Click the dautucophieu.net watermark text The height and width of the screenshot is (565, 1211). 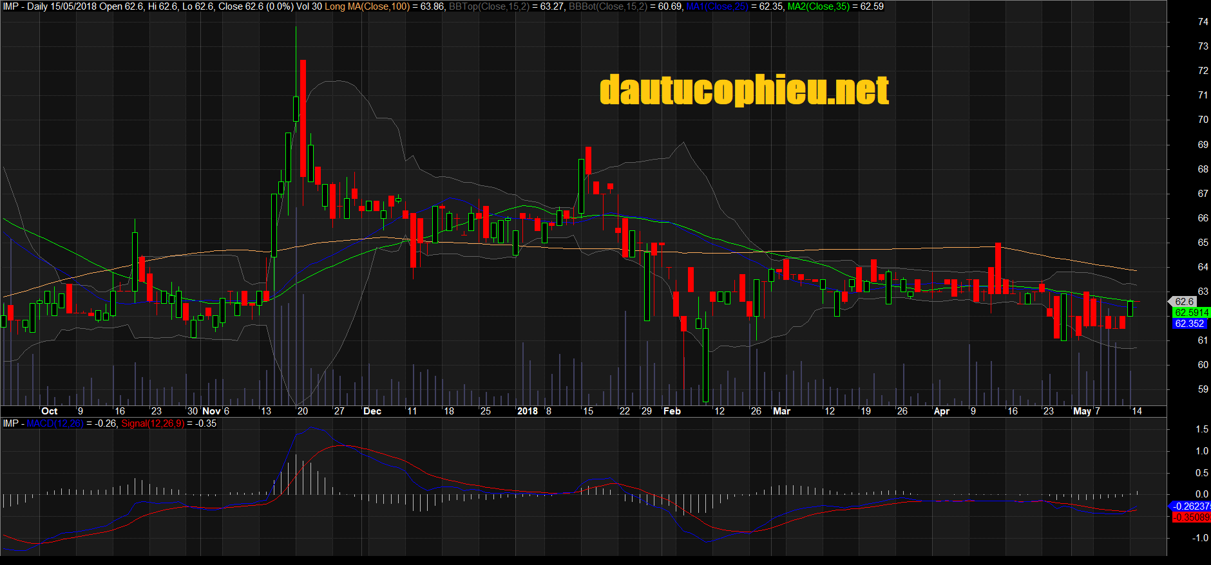pos(744,90)
